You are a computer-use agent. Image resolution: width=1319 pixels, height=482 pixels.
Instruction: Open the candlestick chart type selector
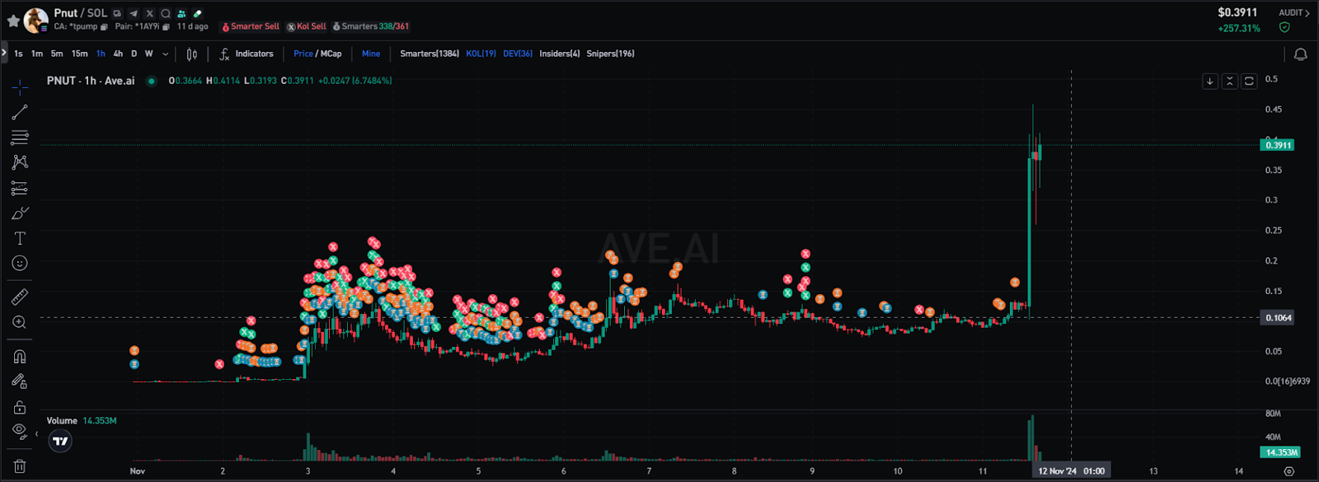(x=192, y=54)
